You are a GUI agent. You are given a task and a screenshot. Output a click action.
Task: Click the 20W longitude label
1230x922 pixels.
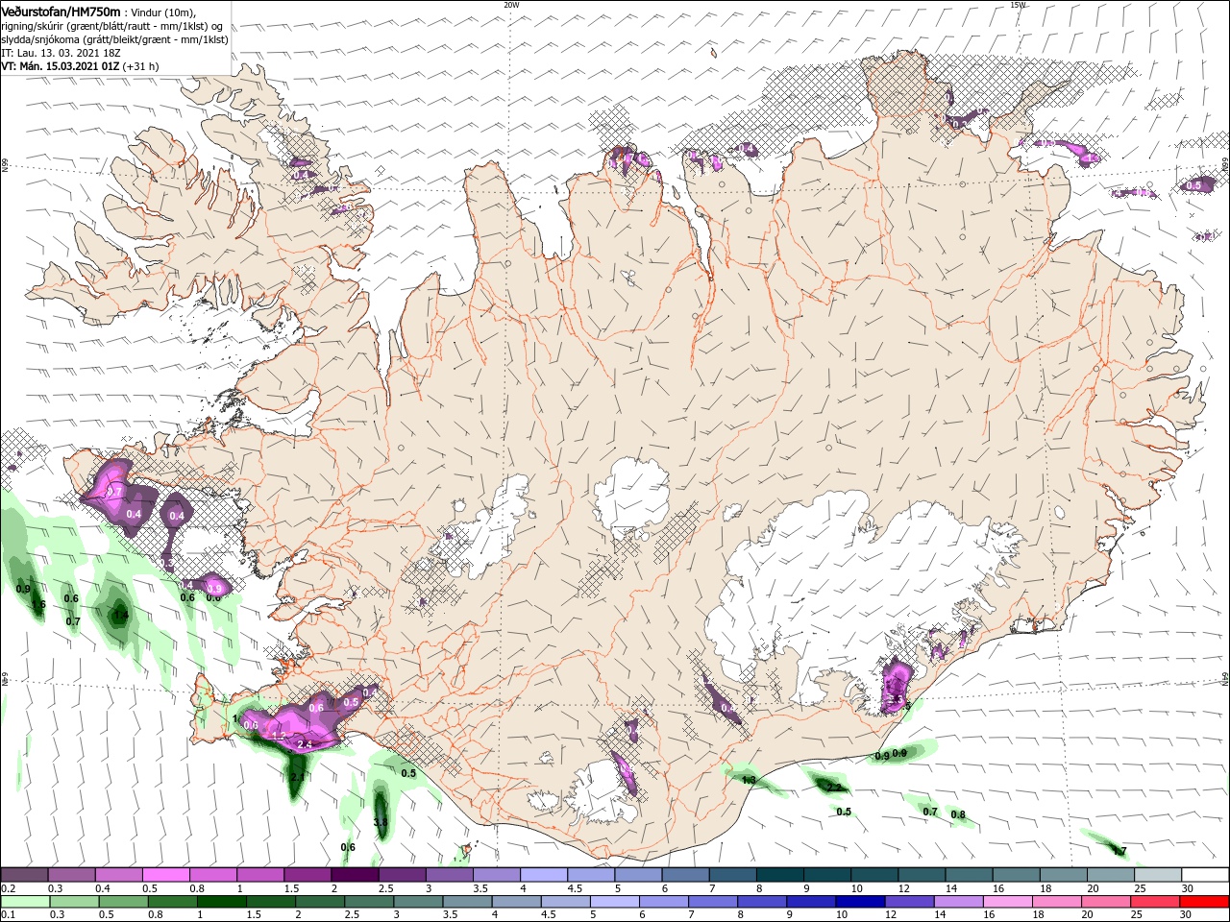click(x=511, y=5)
